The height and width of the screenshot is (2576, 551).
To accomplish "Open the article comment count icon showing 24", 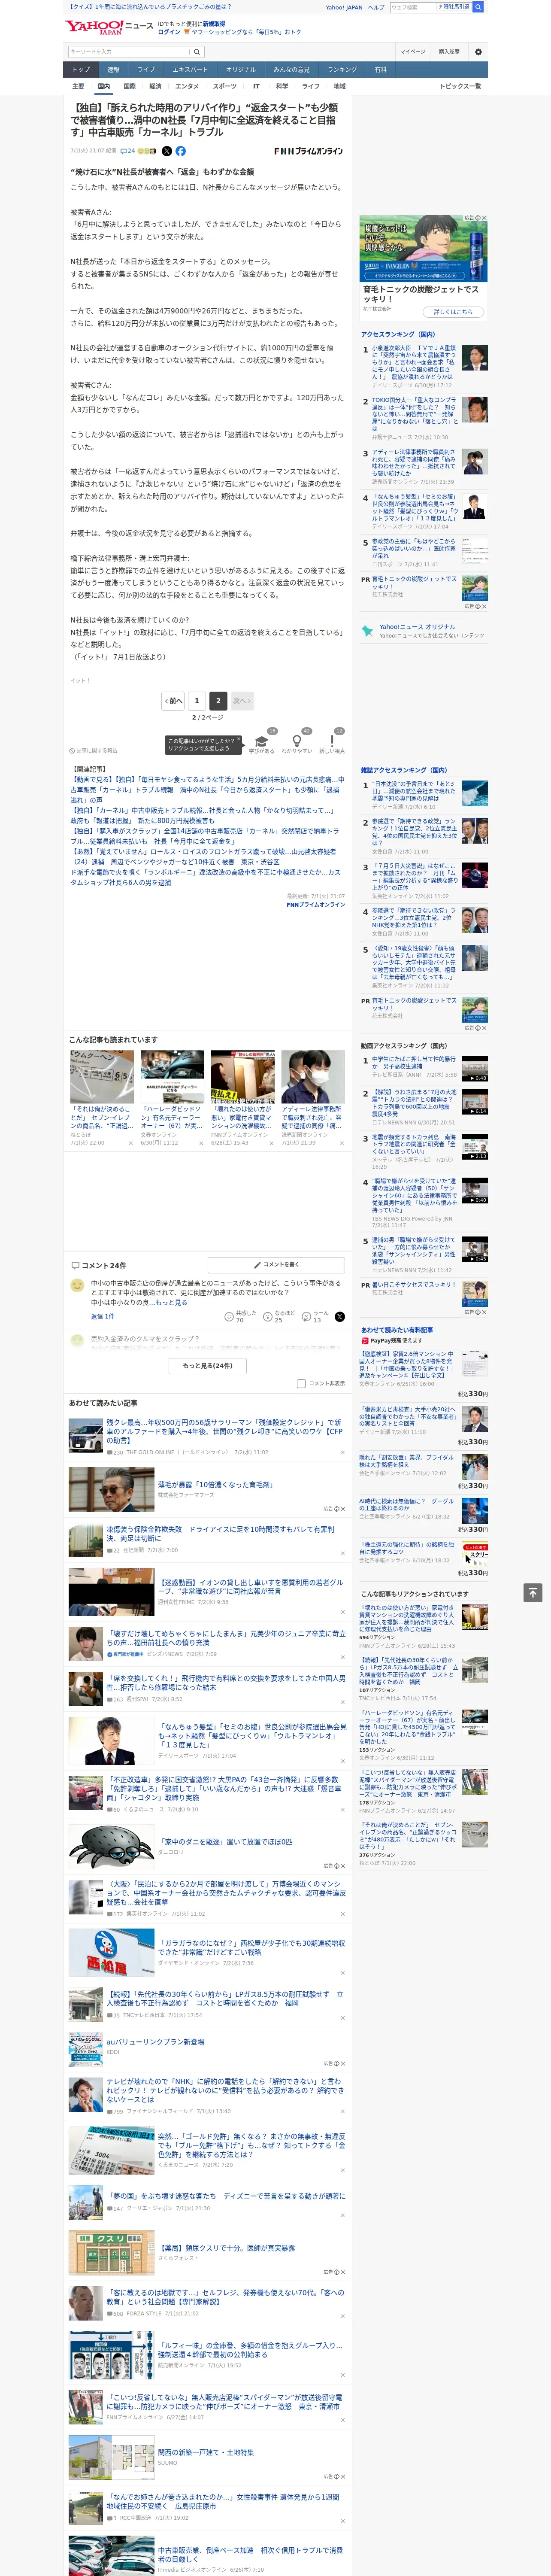I will tap(127, 151).
